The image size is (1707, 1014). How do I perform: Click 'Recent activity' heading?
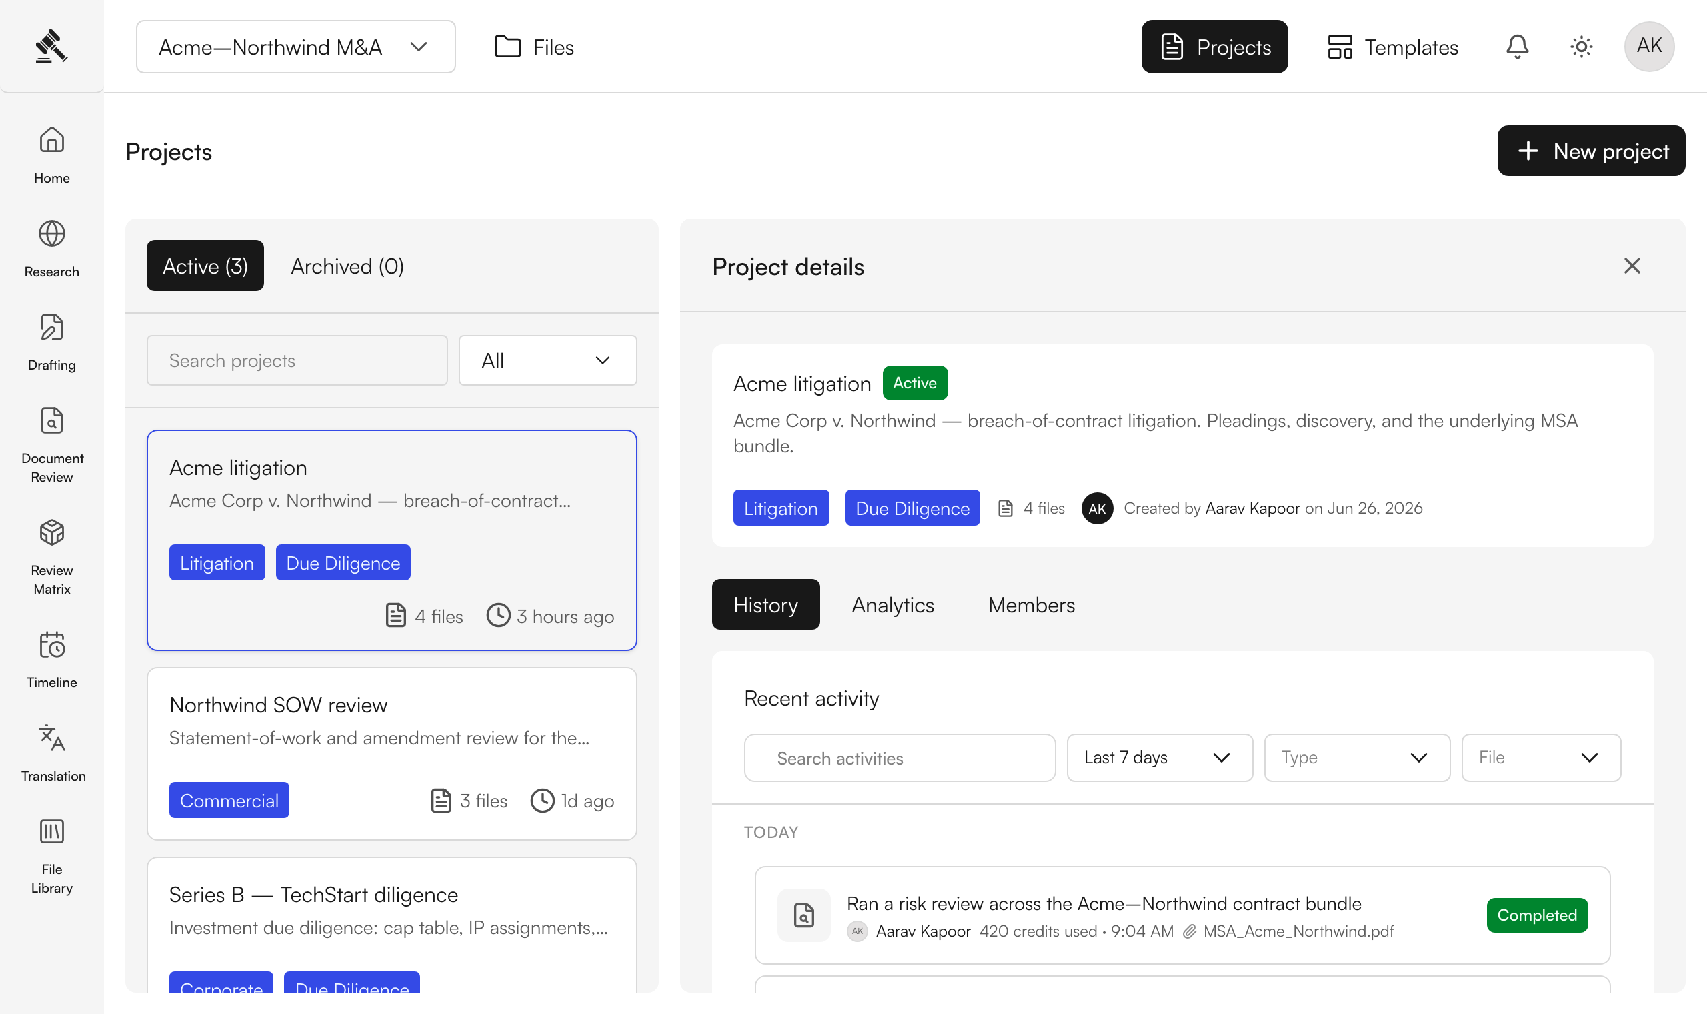pos(811,698)
